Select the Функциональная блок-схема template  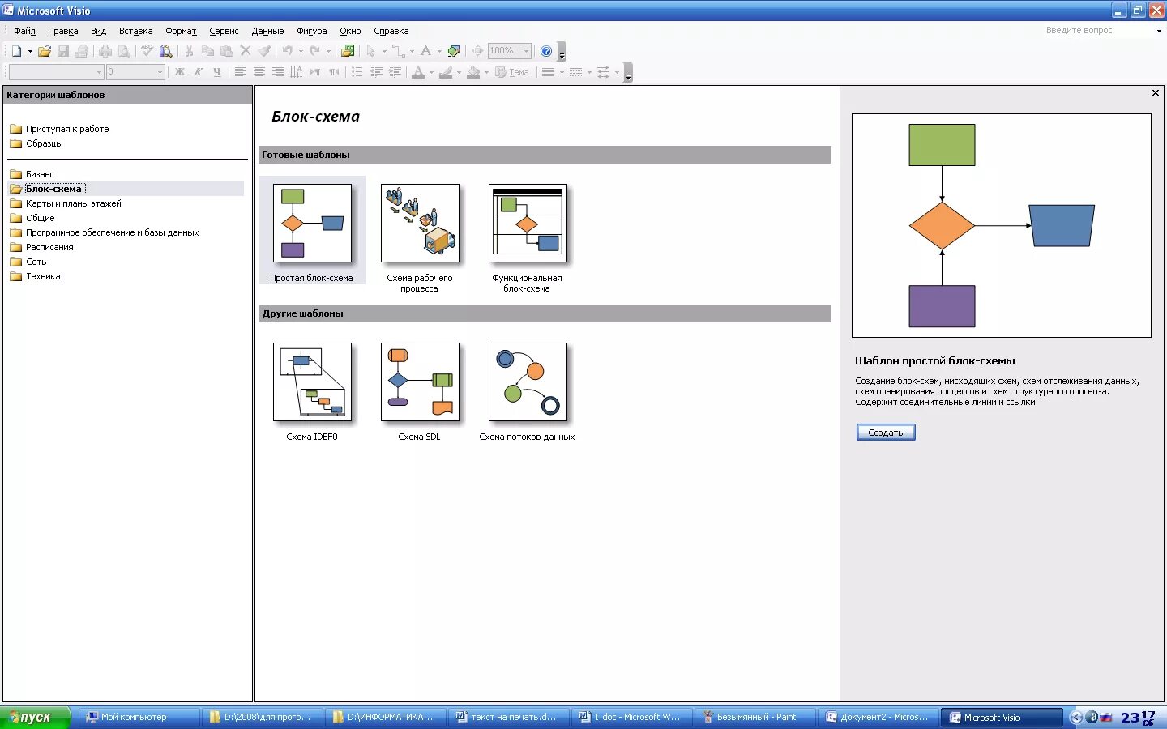pyautogui.click(x=528, y=224)
